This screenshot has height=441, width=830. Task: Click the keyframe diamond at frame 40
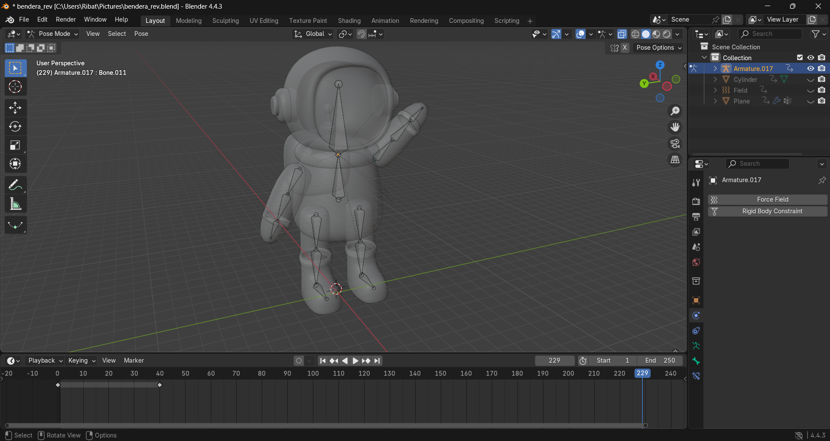coord(159,385)
